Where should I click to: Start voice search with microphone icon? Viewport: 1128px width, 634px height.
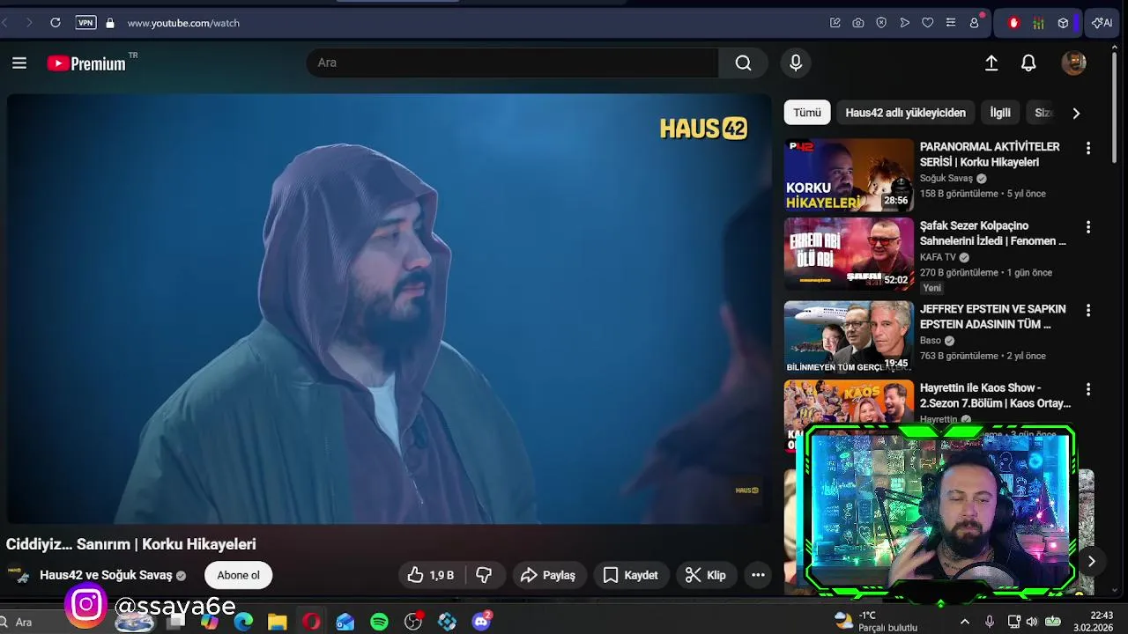coord(796,63)
